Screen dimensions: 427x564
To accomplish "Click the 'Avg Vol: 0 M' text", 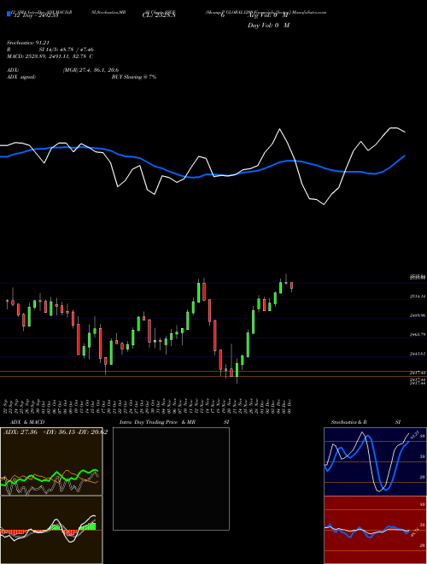I will click(268, 16).
